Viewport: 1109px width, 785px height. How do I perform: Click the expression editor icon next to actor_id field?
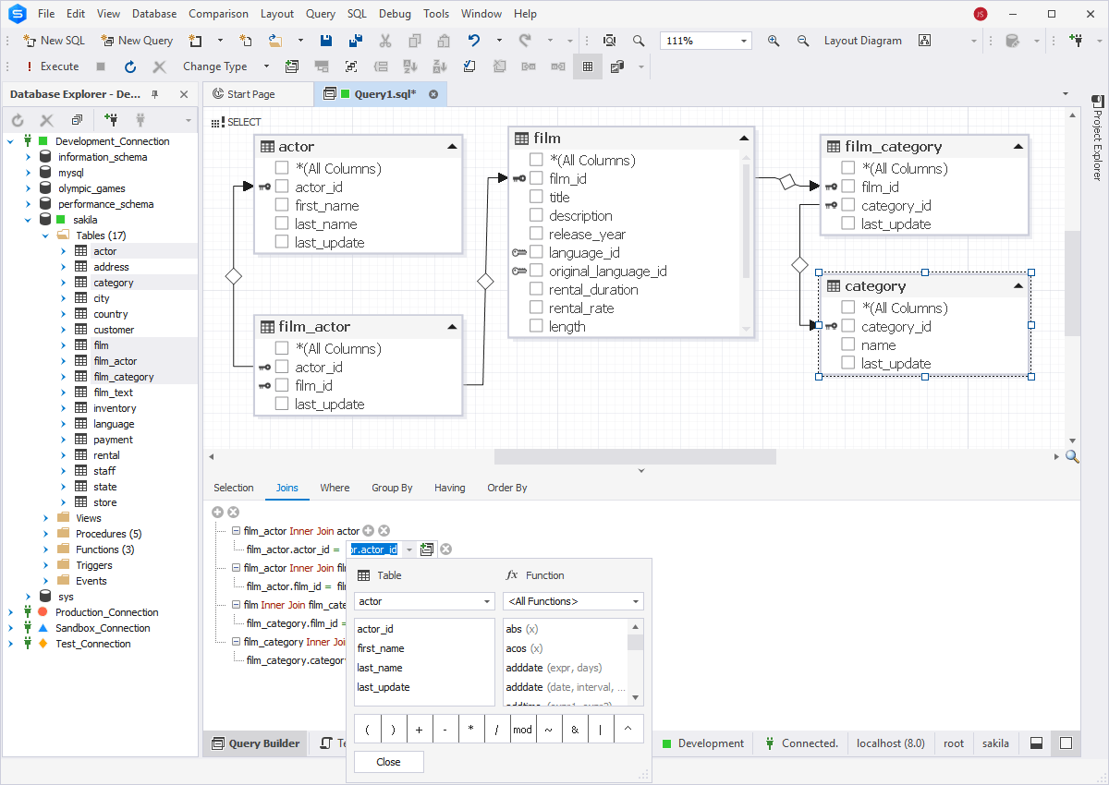426,549
